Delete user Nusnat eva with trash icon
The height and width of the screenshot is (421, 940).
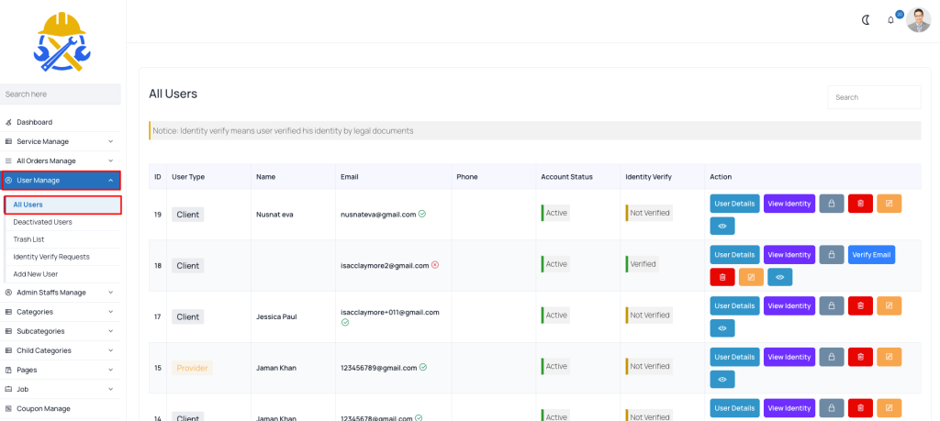(x=860, y=204)
